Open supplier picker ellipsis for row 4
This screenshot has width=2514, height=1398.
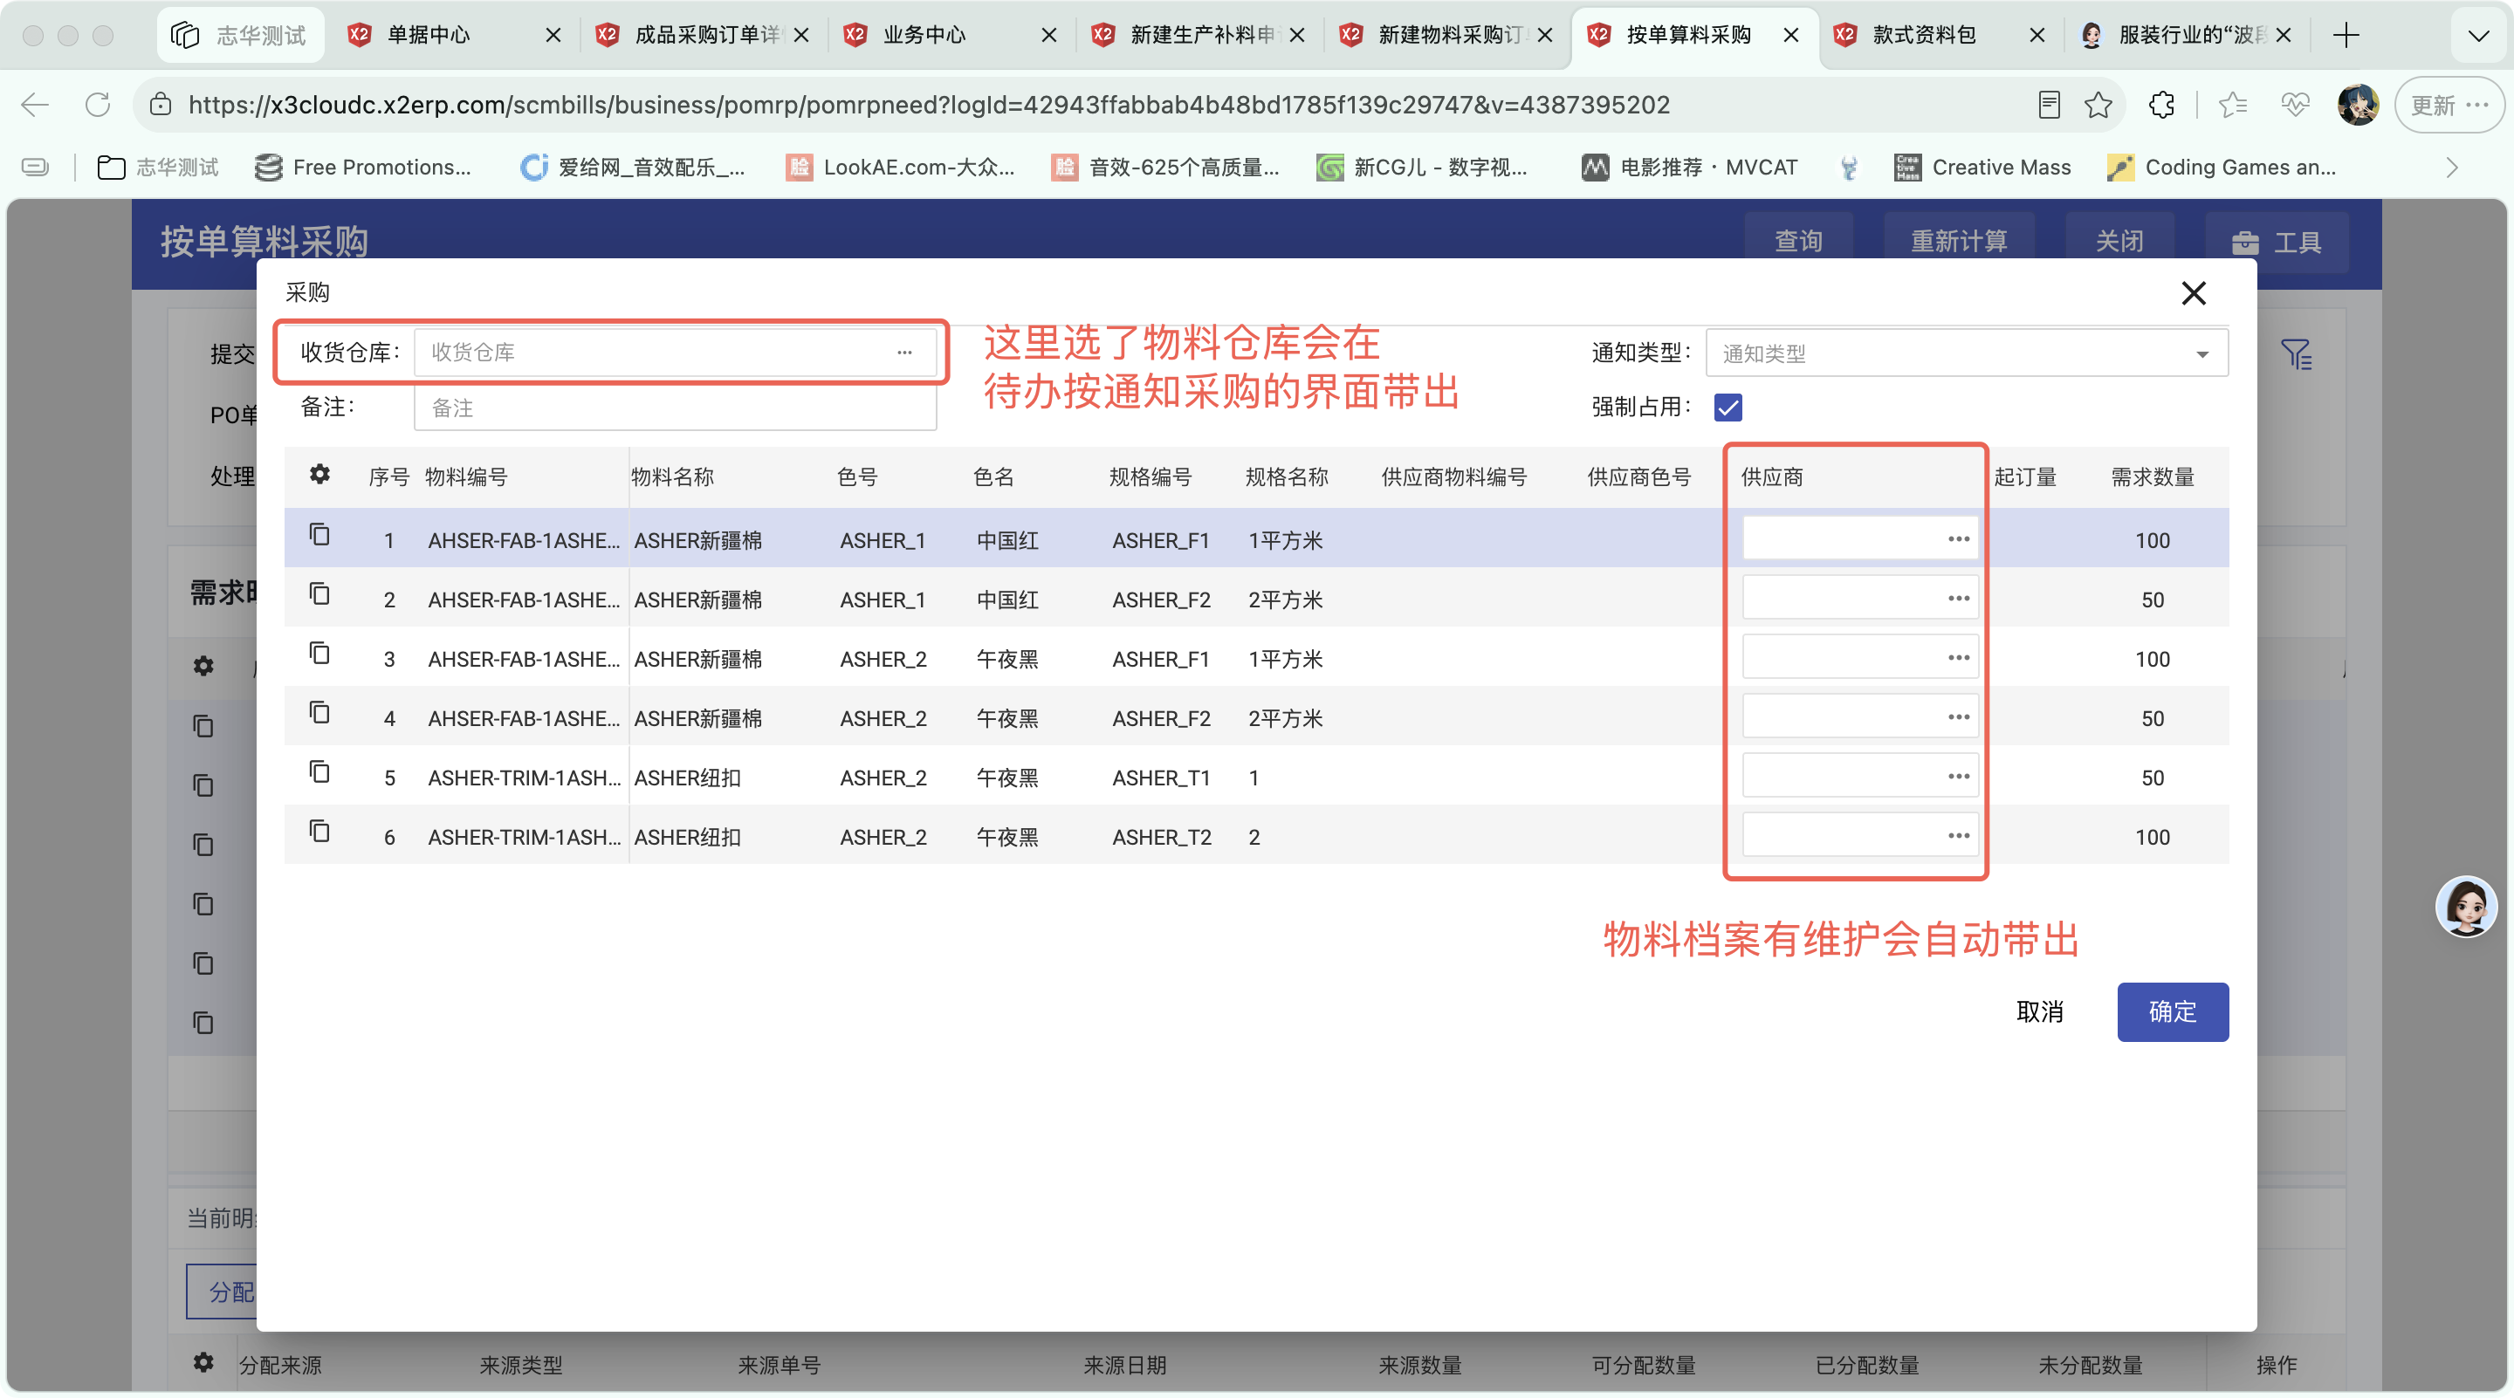click(1958, 717)
